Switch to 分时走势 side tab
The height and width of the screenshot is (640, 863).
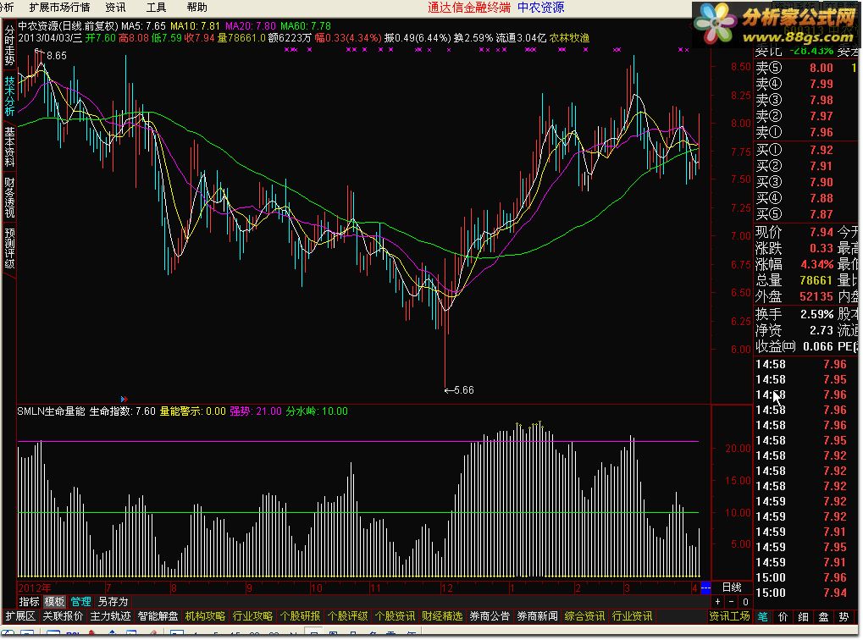tap(8, 45)
